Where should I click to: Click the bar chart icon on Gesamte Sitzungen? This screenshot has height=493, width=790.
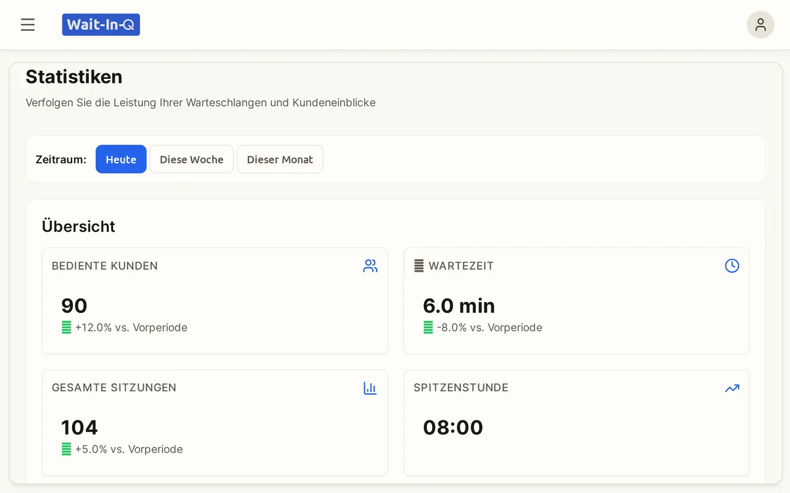point(370,388)
